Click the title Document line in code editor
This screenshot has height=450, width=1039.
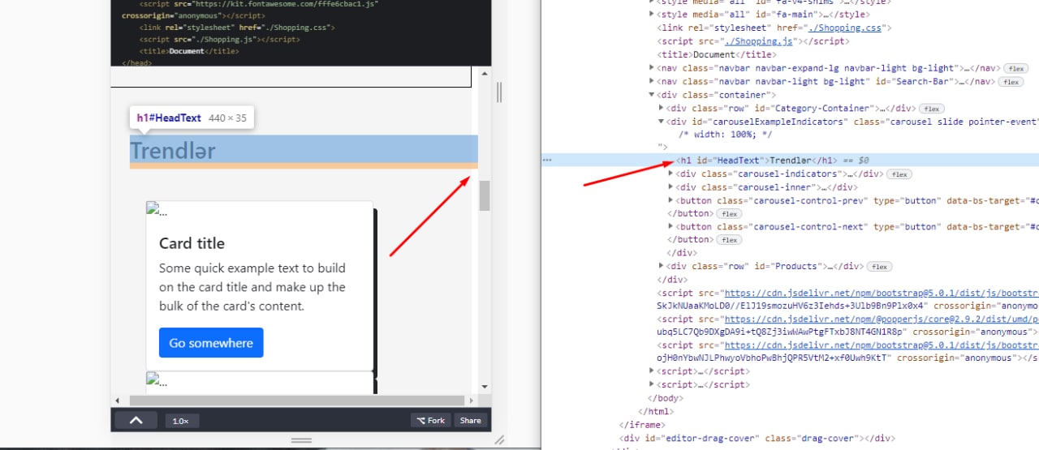point(188,51)
